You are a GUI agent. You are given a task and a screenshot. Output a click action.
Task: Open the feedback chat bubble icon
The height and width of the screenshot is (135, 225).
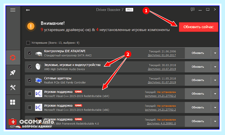pos(192,9)
